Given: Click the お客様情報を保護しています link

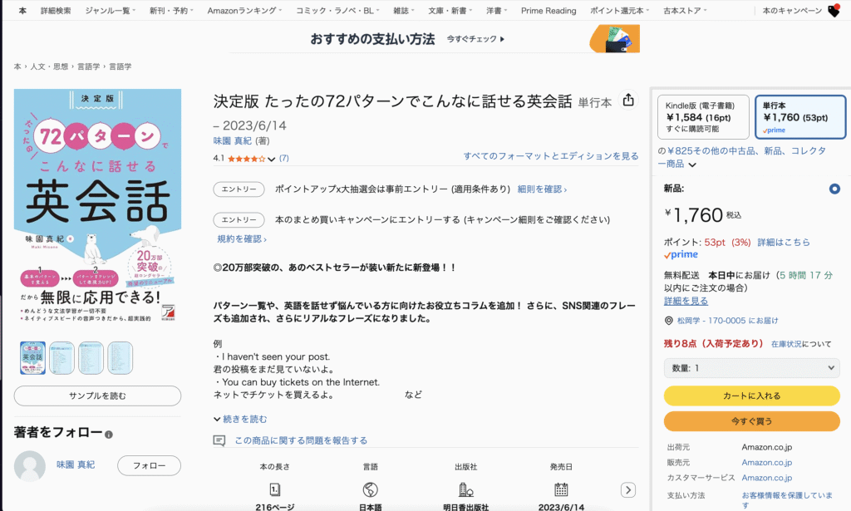Looking at the screenshot, I should [787, 500].
